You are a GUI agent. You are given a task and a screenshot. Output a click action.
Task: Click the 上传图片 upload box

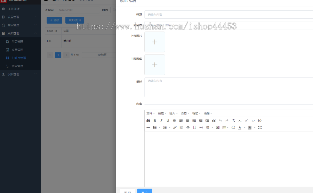tap(155, 42)
